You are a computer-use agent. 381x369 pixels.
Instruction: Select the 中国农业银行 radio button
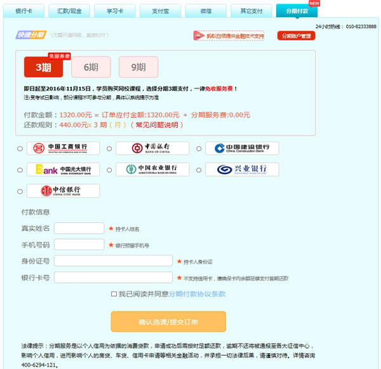click(x=109, y=170)
